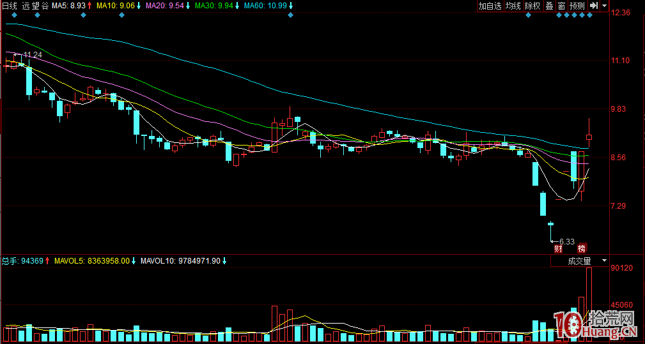Expand the top toolbar dropdown triangle
This screenshot has height=344, width=645.
point(604,6)
